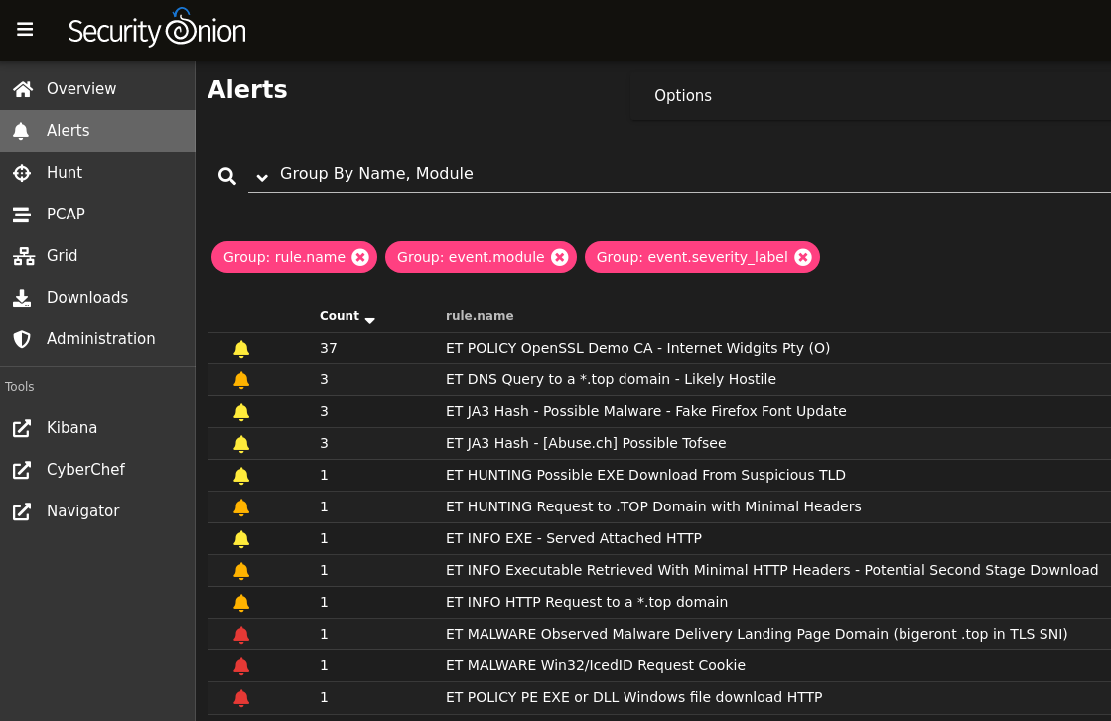1111x721 pixels.
Task: Launch the Kibana tool link
Action: pyautogui.click(x=97, y=427)
